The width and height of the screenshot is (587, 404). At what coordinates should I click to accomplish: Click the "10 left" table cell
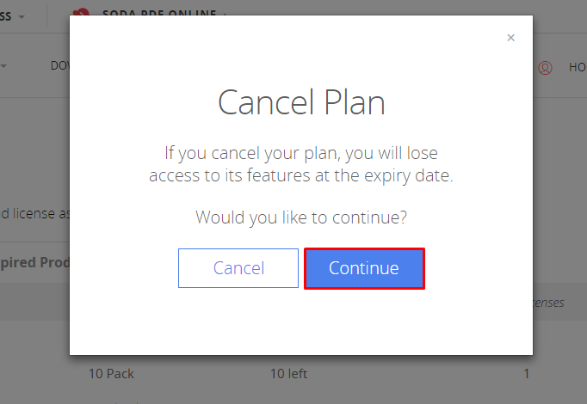click(x=288, y=374)
